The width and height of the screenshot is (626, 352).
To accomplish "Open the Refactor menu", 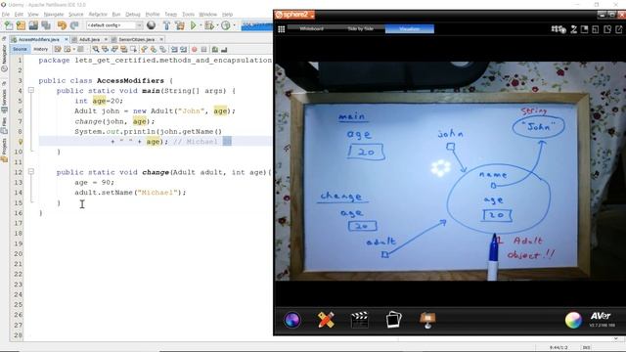I will pos(98,15).
